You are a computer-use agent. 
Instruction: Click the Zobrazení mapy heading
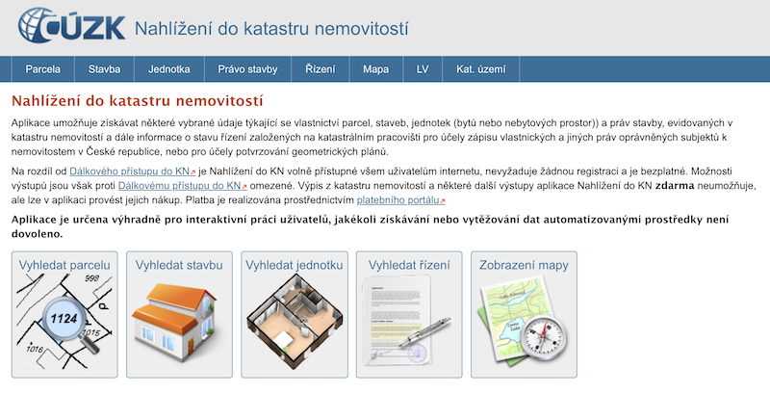click(x=524, y=265)
